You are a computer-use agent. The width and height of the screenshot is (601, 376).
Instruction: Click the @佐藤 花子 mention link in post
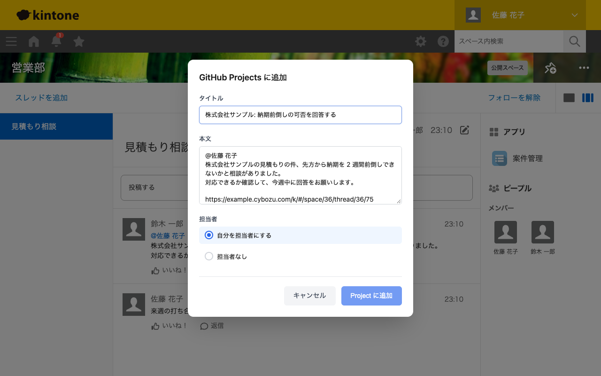click(x=168, y=236)
